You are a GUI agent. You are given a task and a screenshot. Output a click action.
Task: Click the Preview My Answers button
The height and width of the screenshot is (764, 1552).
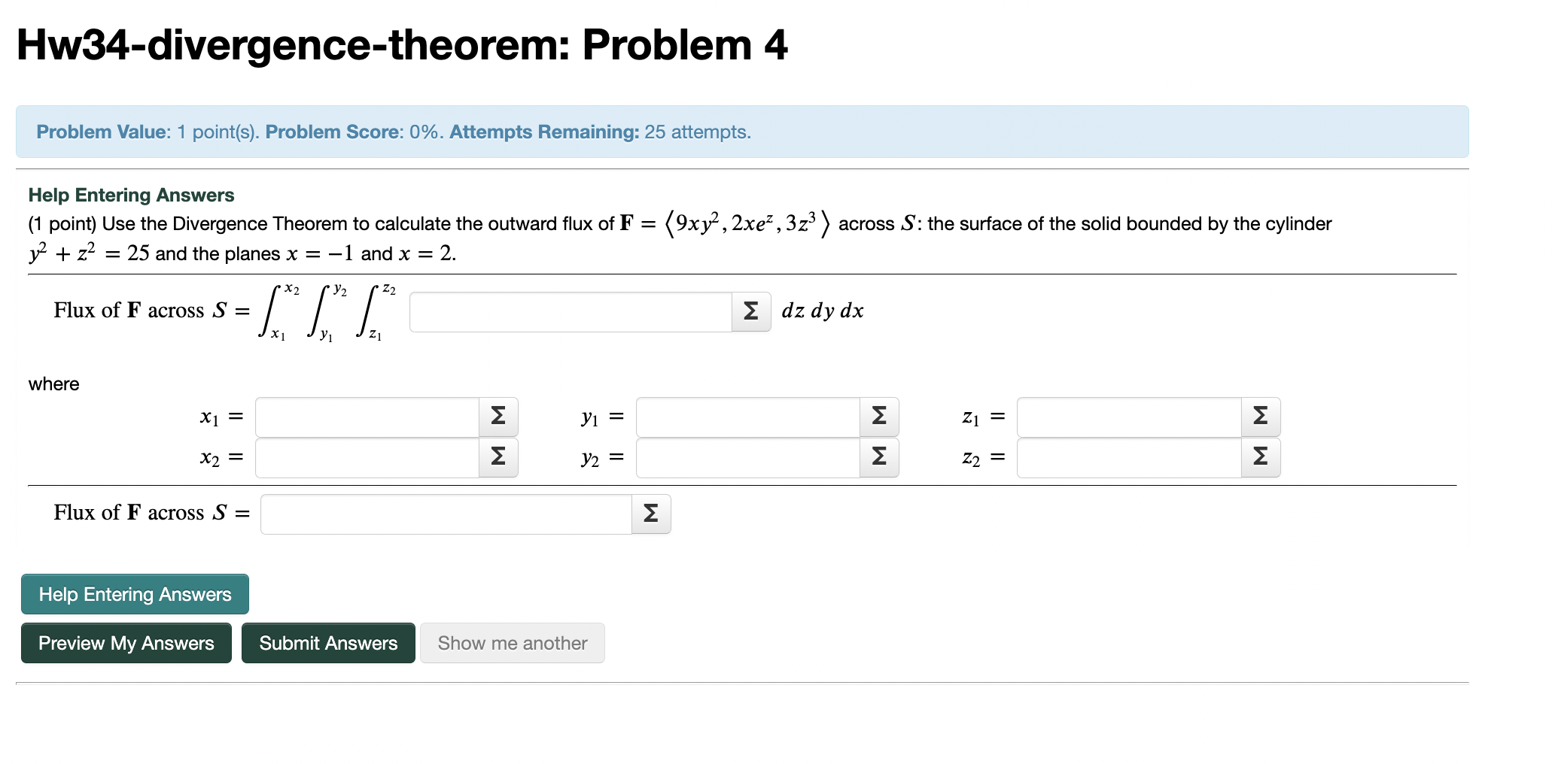click(x=126, y=643)
